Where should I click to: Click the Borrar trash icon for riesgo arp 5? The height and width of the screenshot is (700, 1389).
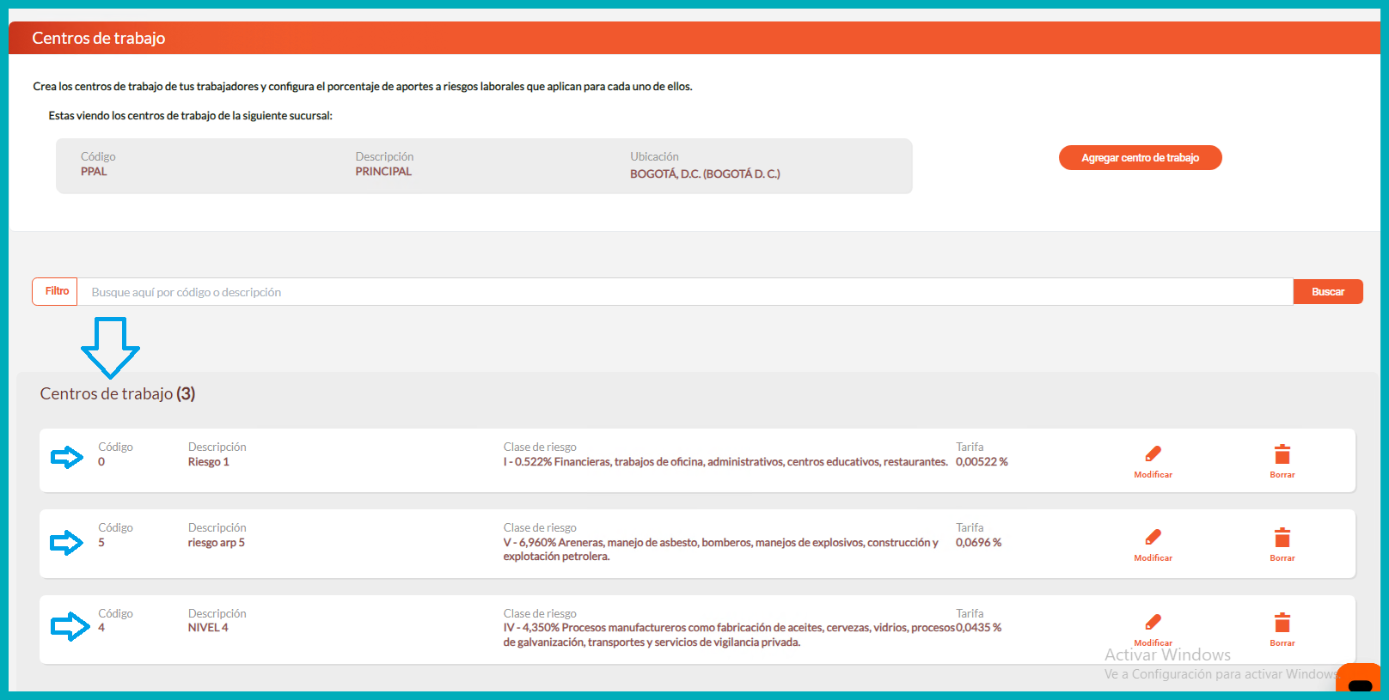tap(1282, 538)
